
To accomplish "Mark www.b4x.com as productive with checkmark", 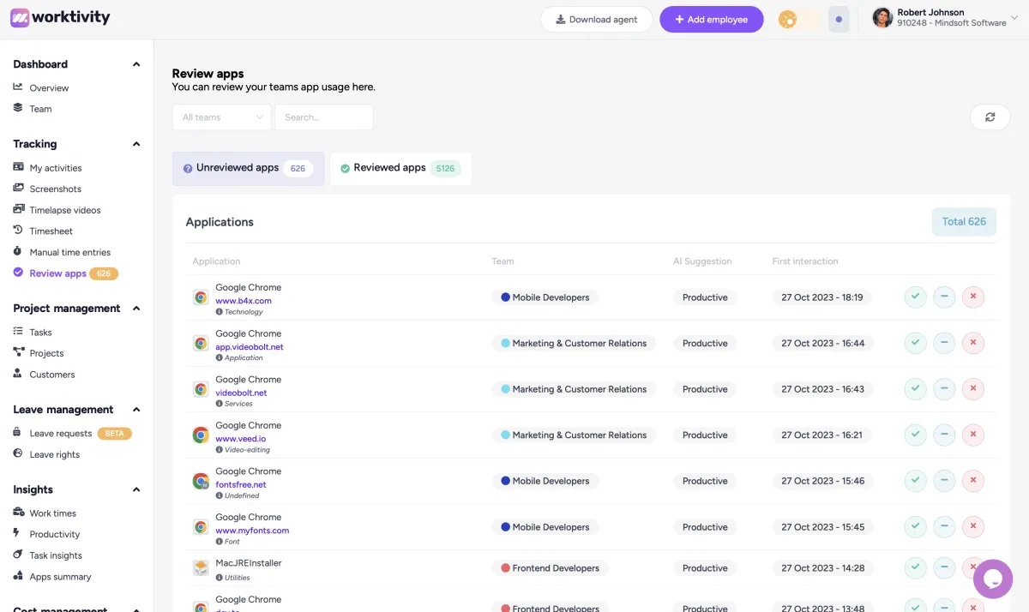I will (x=915, y=297).
